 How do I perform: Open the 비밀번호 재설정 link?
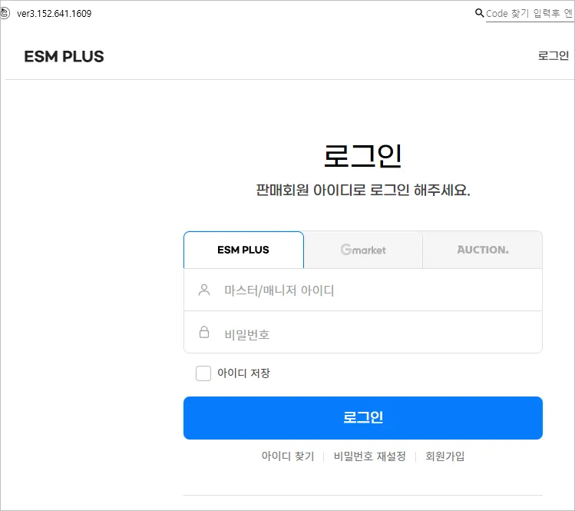(370, 456)
